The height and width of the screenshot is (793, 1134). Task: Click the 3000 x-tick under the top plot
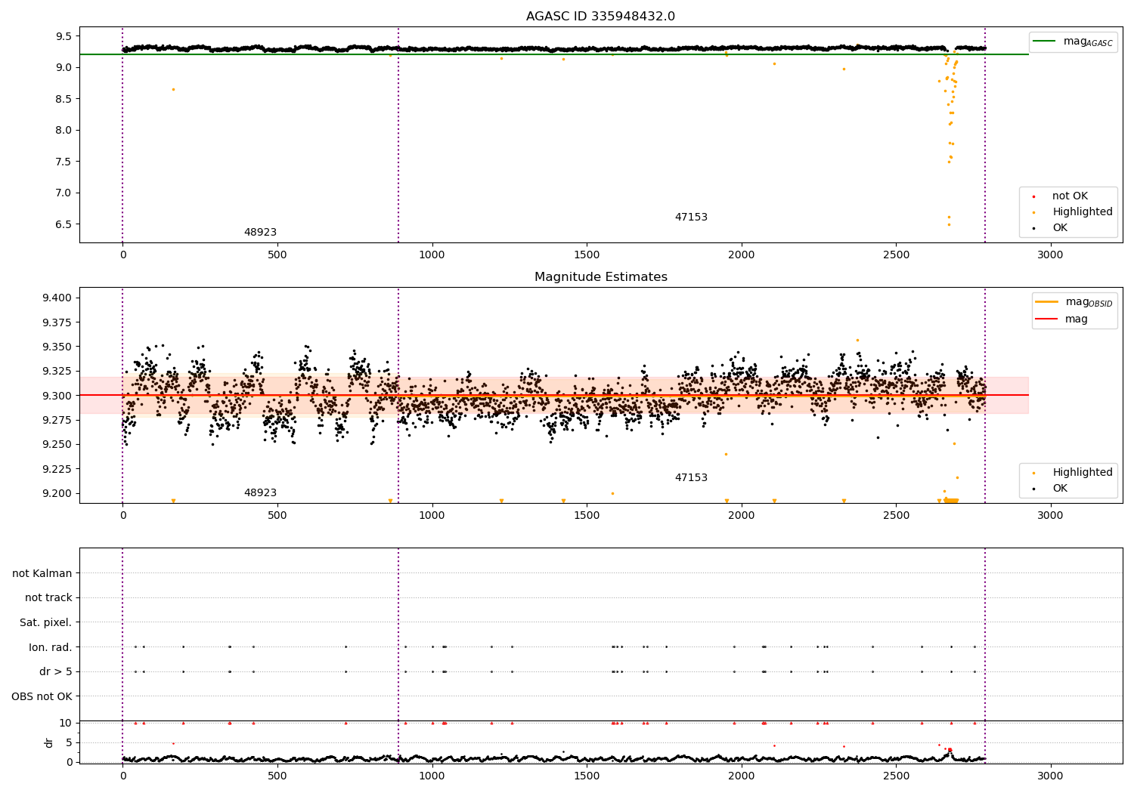[x=1050, y=255]
